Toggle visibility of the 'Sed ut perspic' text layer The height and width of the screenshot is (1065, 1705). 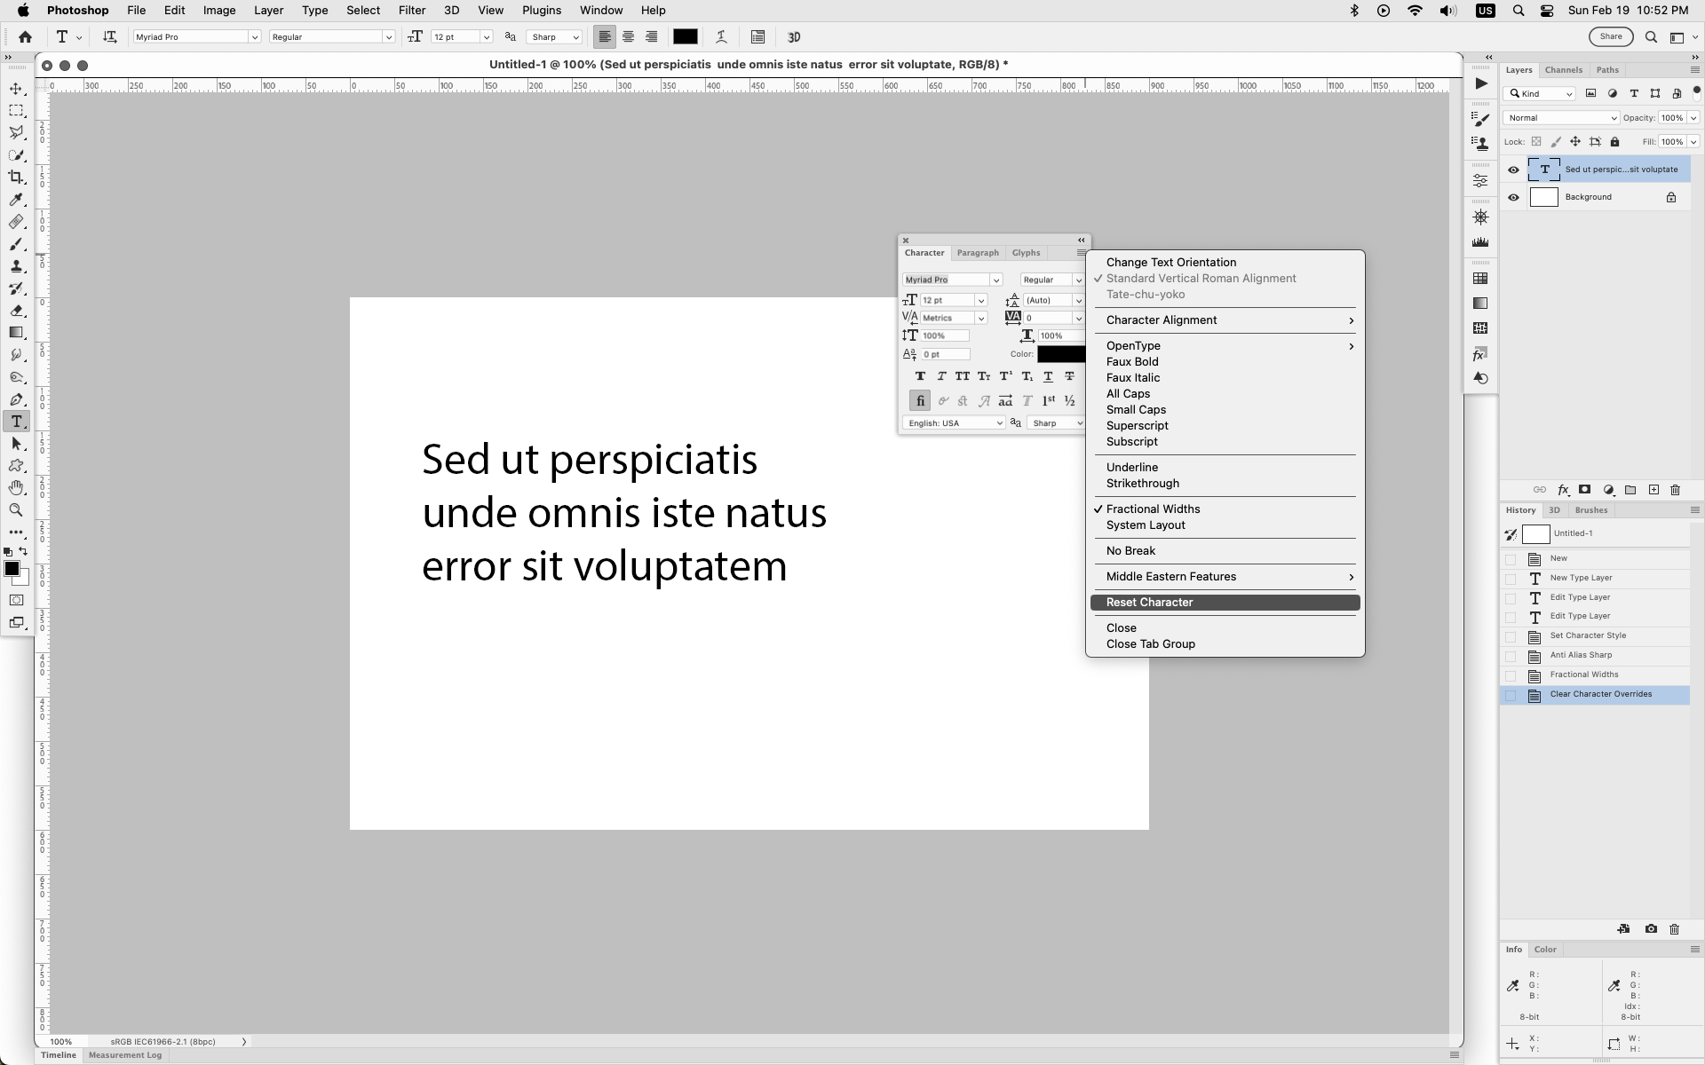(1513, 170)
